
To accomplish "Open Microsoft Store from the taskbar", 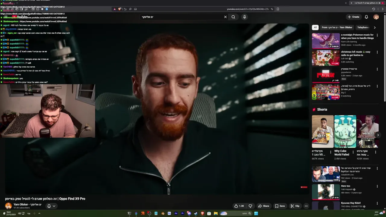I will (209, 213).
